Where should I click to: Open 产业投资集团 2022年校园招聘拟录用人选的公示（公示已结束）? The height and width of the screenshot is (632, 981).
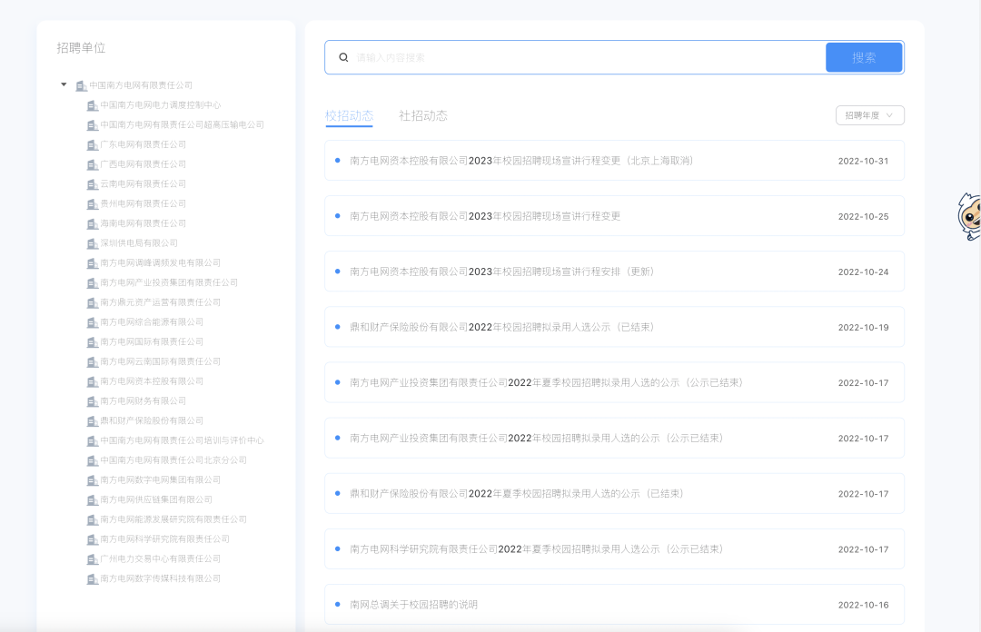[x=614, y=438]
